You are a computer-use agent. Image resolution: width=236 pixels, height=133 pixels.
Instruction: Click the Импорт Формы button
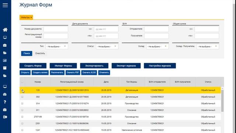(63, 66)
